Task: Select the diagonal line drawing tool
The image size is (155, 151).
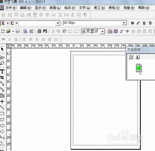Action: (x=2, y=108)
